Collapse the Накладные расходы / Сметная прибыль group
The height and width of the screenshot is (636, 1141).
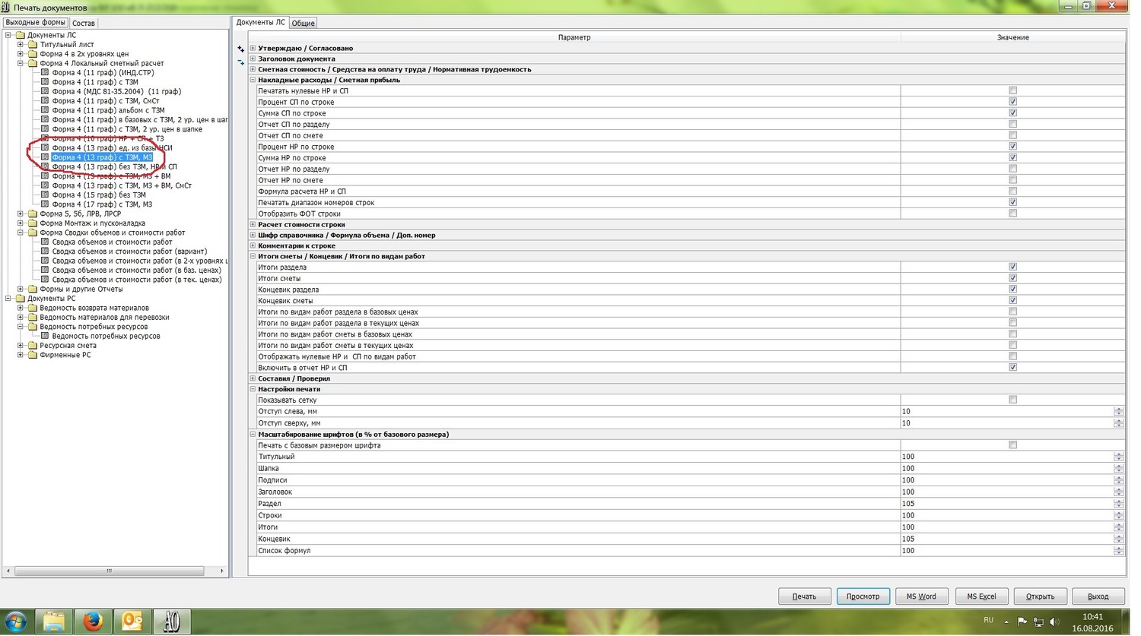point(253,81)
